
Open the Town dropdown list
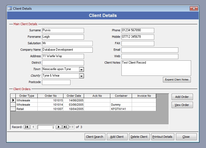pos(81,70)
